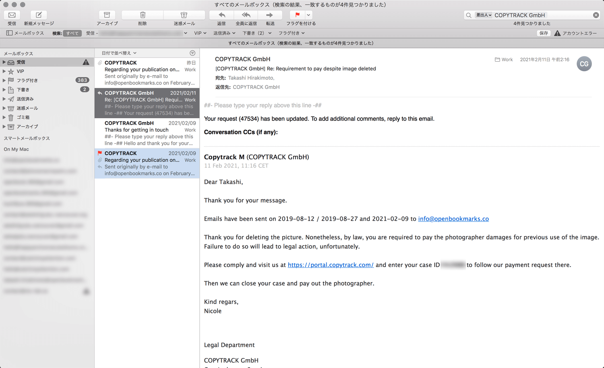Expand the ゴミ箱 disclosure triangle
This screenshot has width=604, height=368.
point(4,117)
